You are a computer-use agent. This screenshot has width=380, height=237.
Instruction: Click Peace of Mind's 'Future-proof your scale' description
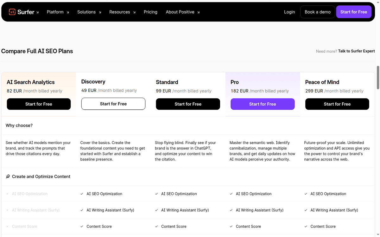coord(337,151)
